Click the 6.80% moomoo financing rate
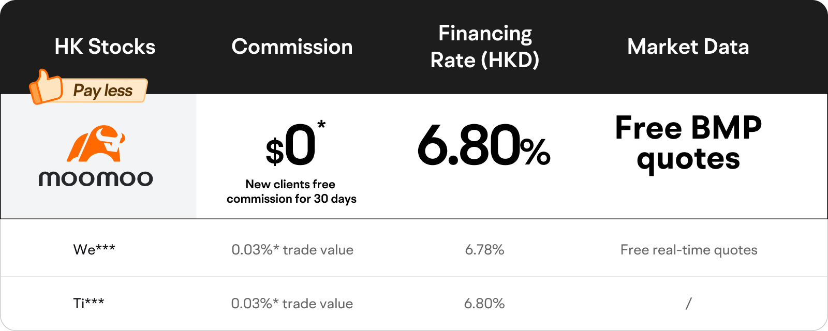This screenshot has width=828, height=331. coord(484,146)
